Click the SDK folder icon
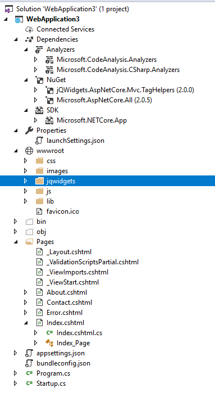The height and width of the screenshot is (406, 215). point(39,110)
